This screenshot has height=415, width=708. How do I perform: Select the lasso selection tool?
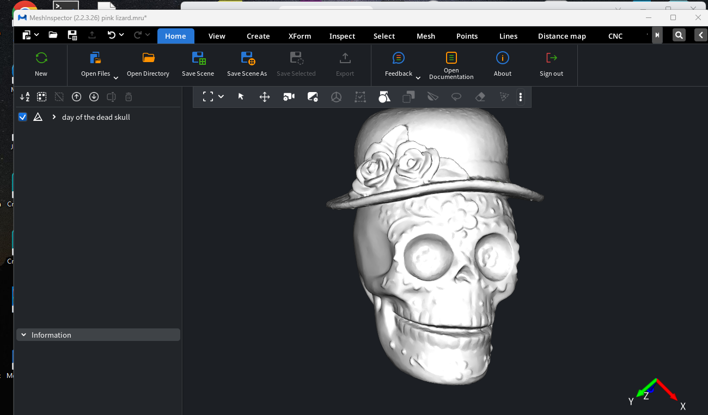456,96
